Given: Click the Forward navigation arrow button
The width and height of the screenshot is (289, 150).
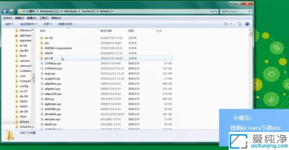Looking at the screenshot, I should point(11,11).
